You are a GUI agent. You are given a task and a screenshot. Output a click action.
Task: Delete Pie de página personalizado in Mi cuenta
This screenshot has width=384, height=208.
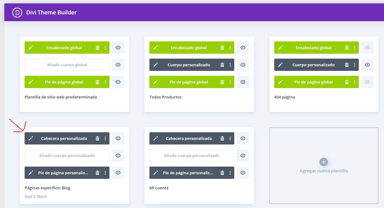(x=222, y=173)
